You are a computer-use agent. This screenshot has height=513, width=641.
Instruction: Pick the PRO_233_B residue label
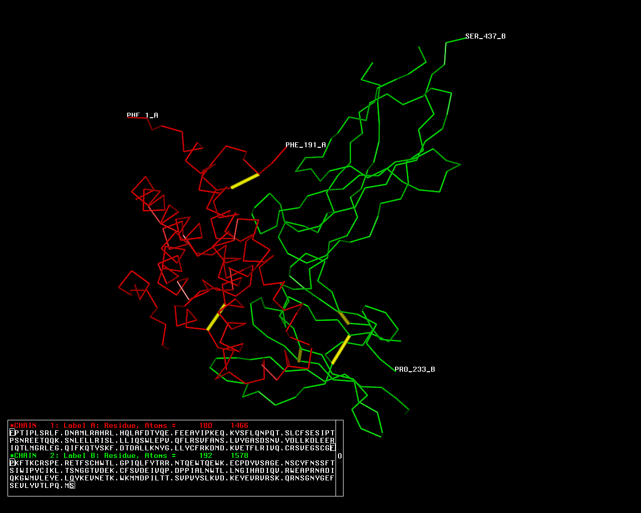click(414, 369)
